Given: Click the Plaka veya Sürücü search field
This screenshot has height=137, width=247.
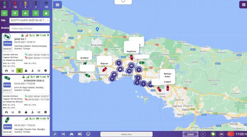Looking at the screenshot, I should click(x=29, y=28).
